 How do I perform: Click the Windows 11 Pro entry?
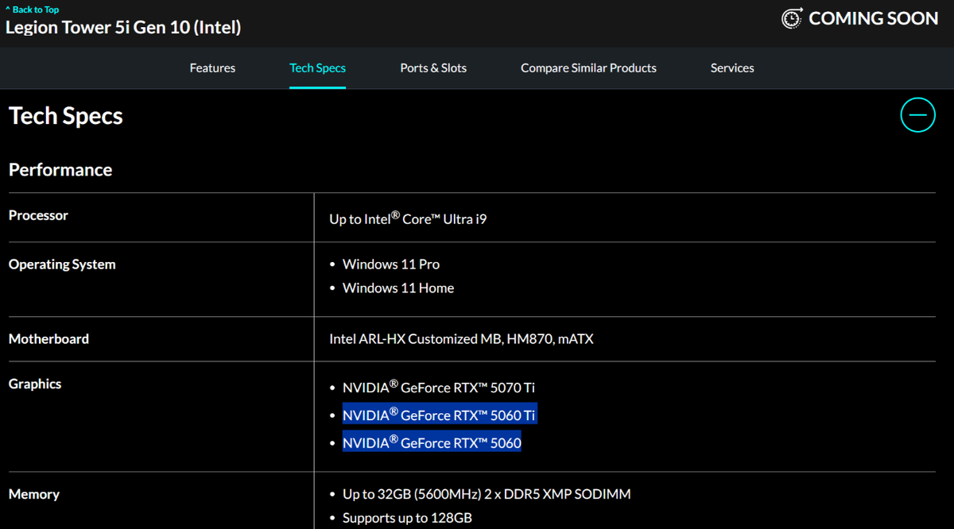click(x=391, y=264)
